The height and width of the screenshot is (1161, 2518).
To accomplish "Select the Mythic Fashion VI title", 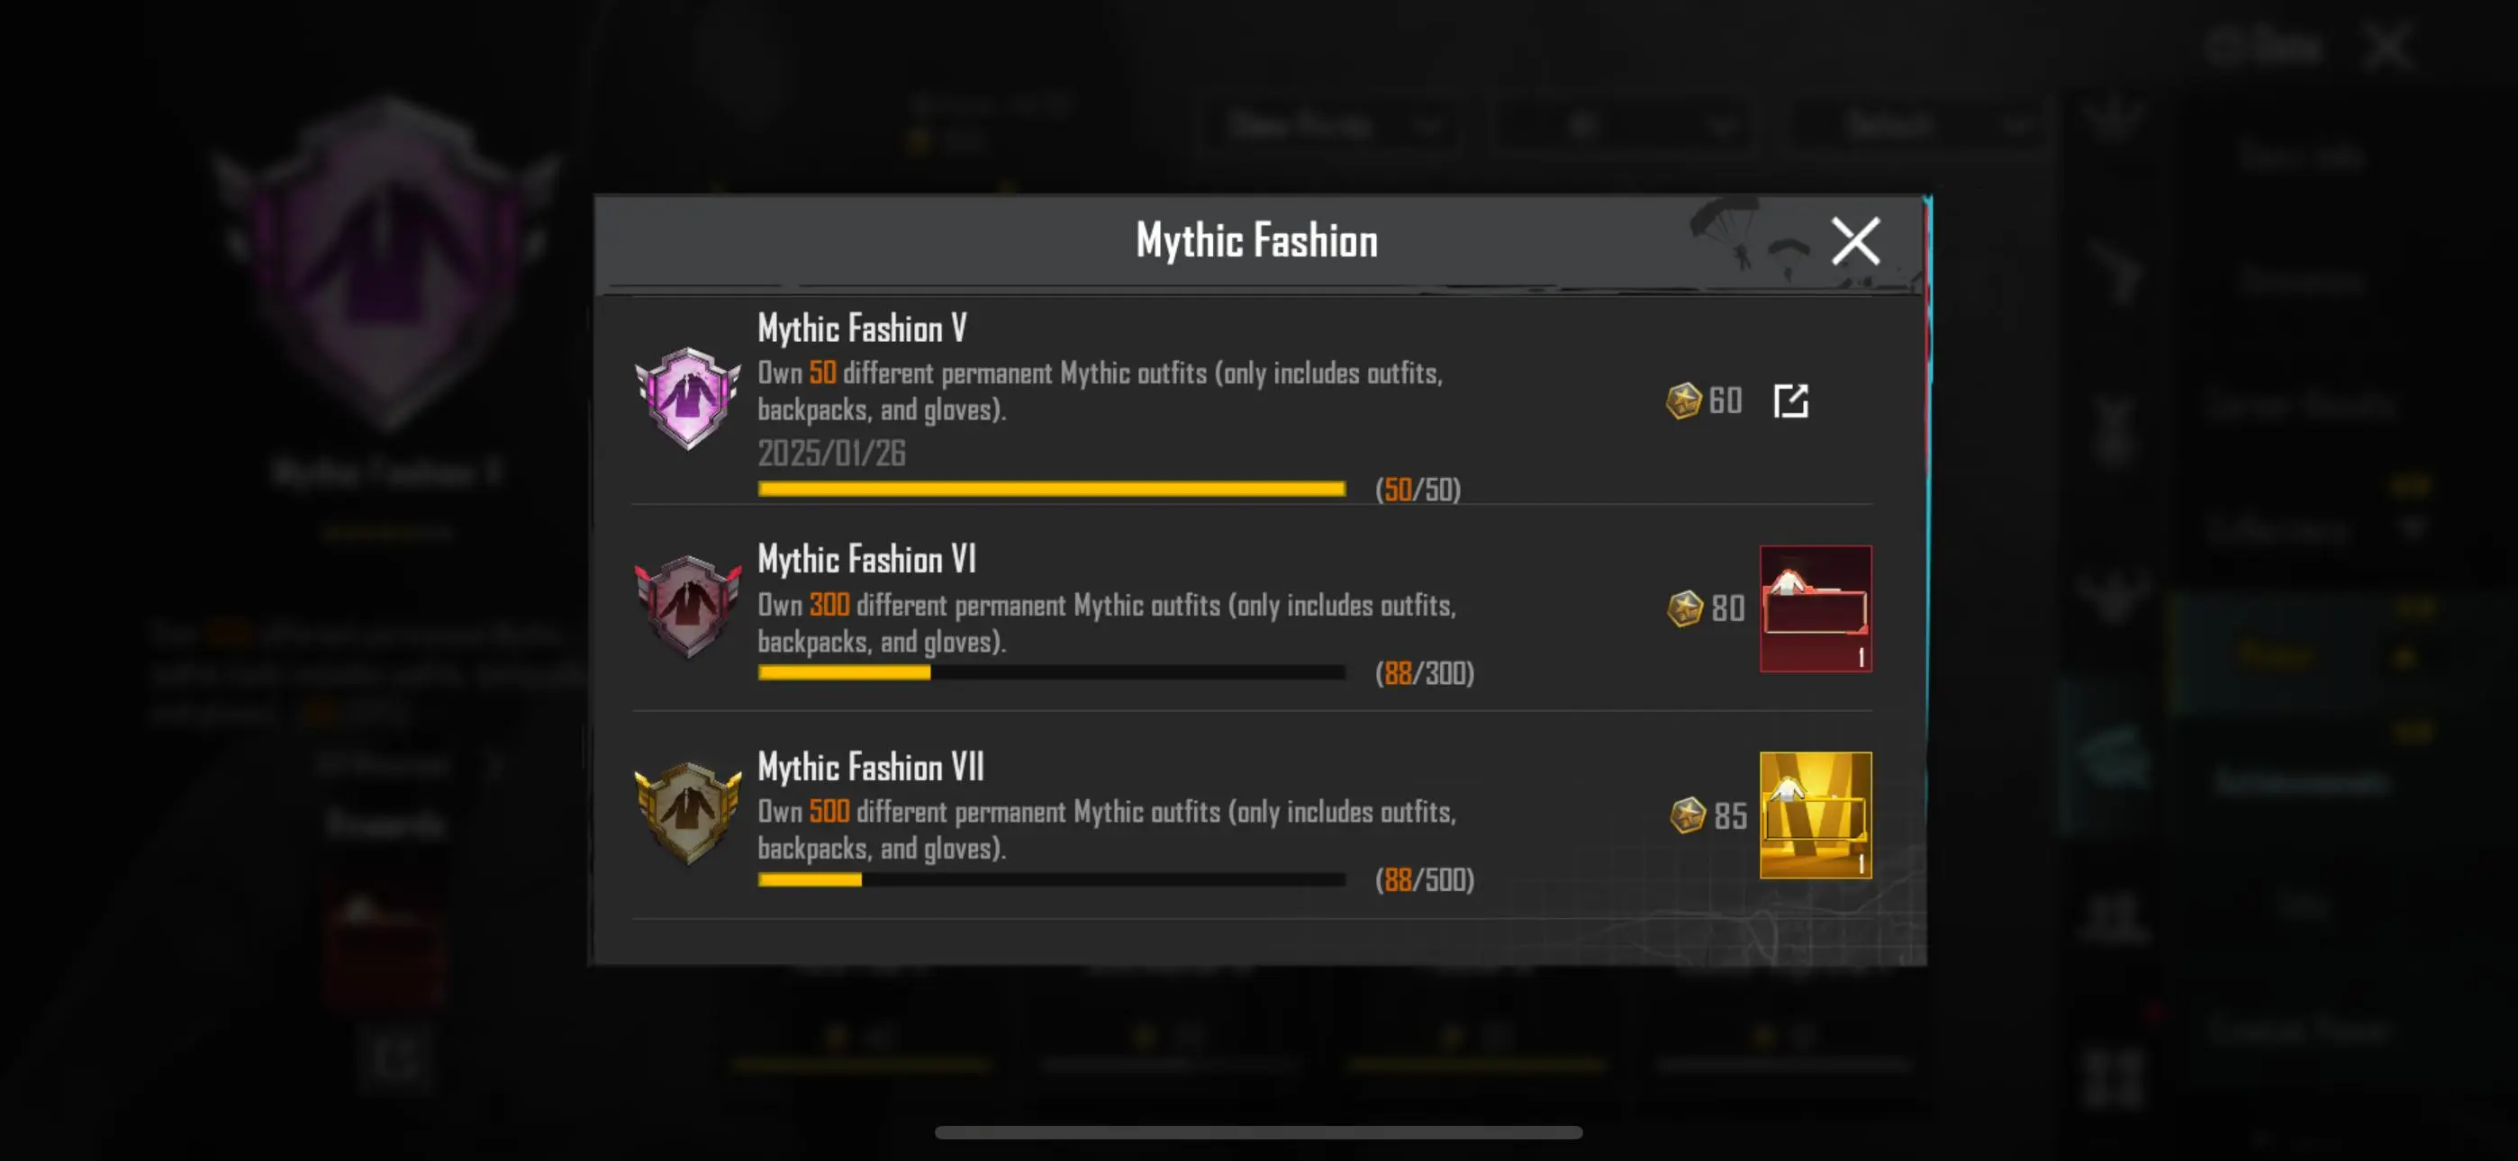I will coord(866,559).
